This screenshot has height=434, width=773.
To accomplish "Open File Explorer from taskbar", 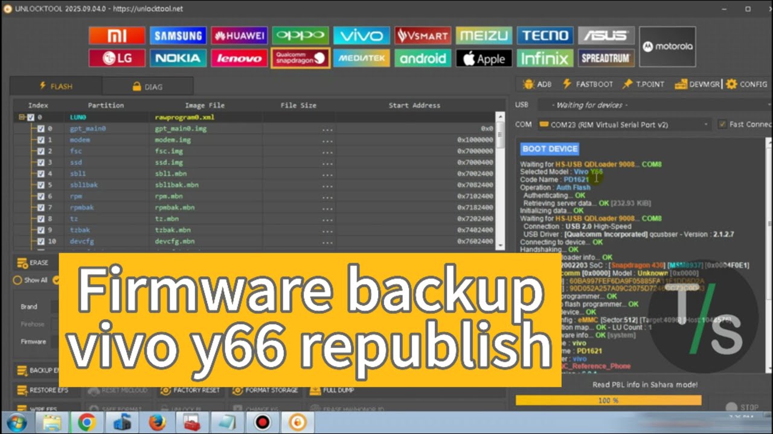I will [52, 423].
